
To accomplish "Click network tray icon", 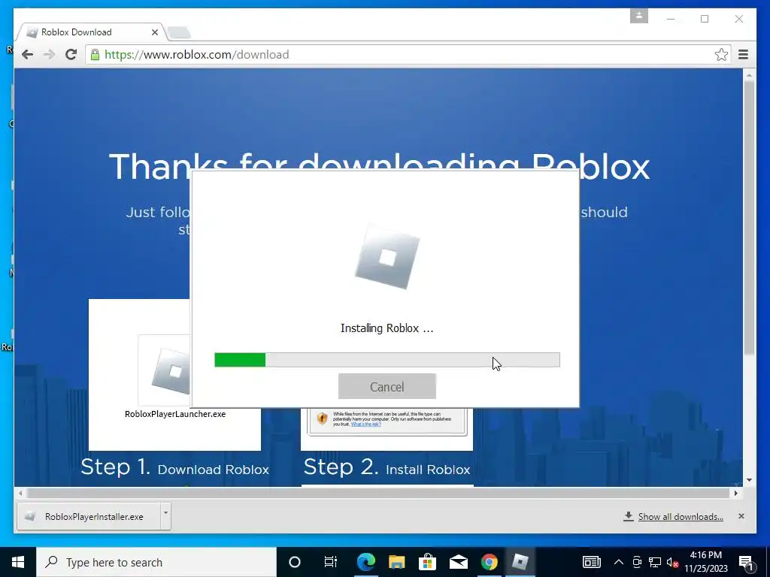I will [655, 562].
